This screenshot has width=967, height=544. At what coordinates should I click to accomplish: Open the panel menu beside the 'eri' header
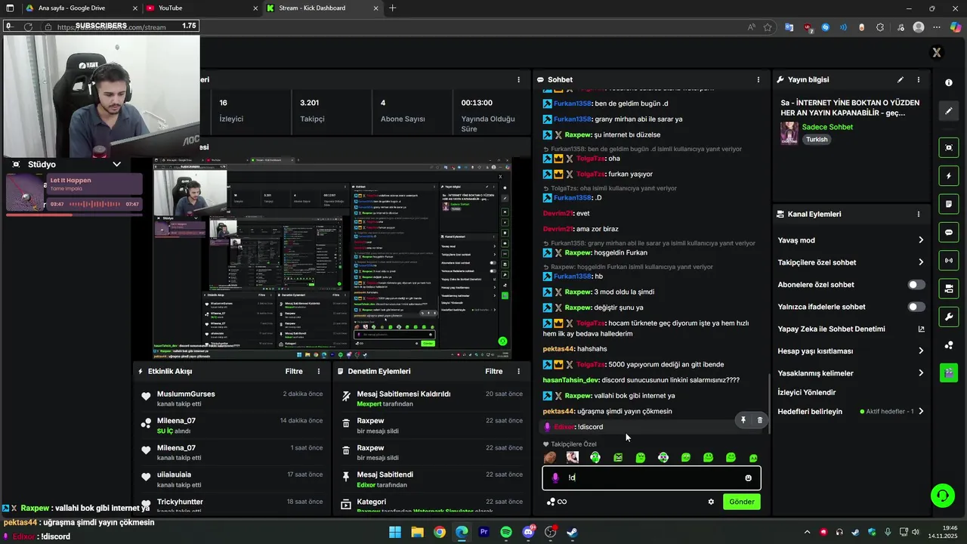click(x=518, y=79)
